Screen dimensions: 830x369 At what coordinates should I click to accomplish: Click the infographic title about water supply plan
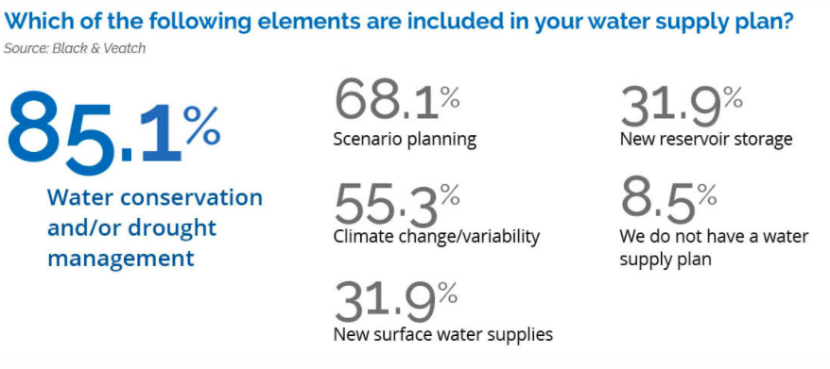pyautogui.click(x=400, y=23)
